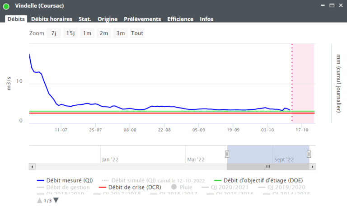Click the scrollbar left arrow

coord(32,166)
